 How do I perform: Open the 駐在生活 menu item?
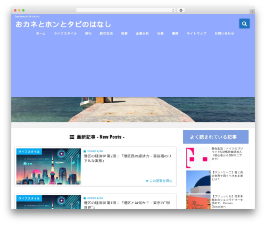coord(106,34)
